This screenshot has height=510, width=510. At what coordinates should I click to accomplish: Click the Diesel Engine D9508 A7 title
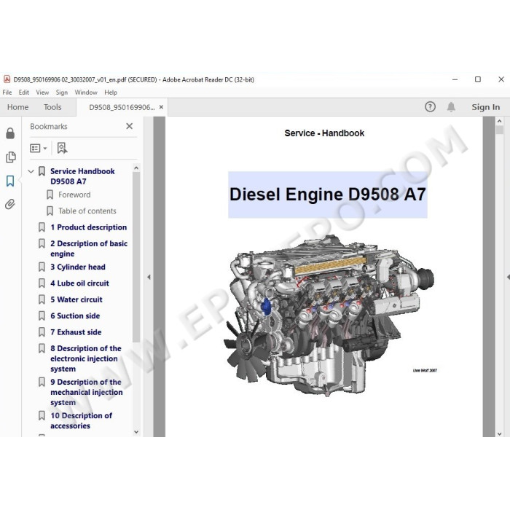tap(328, 195)
